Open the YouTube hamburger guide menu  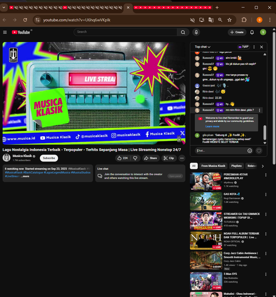pos(5,32)
